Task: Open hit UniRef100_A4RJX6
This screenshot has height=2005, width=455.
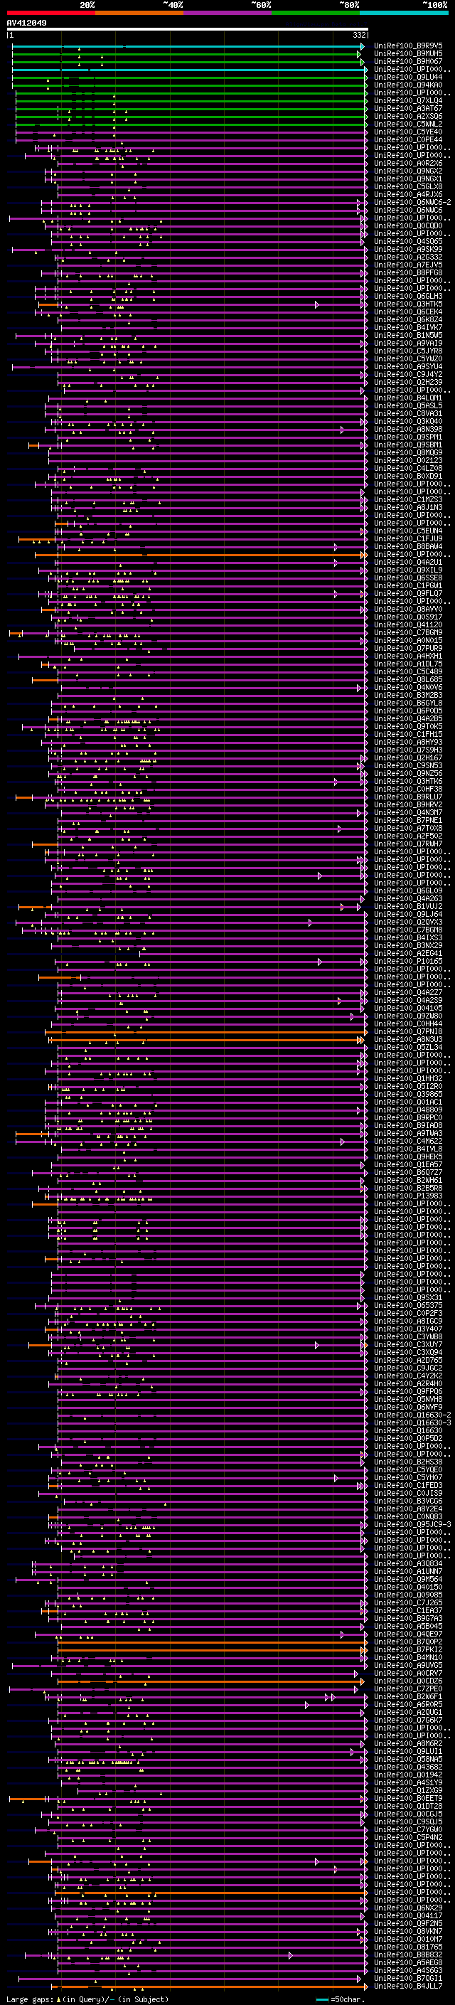Action: click(x=408, y=195)
